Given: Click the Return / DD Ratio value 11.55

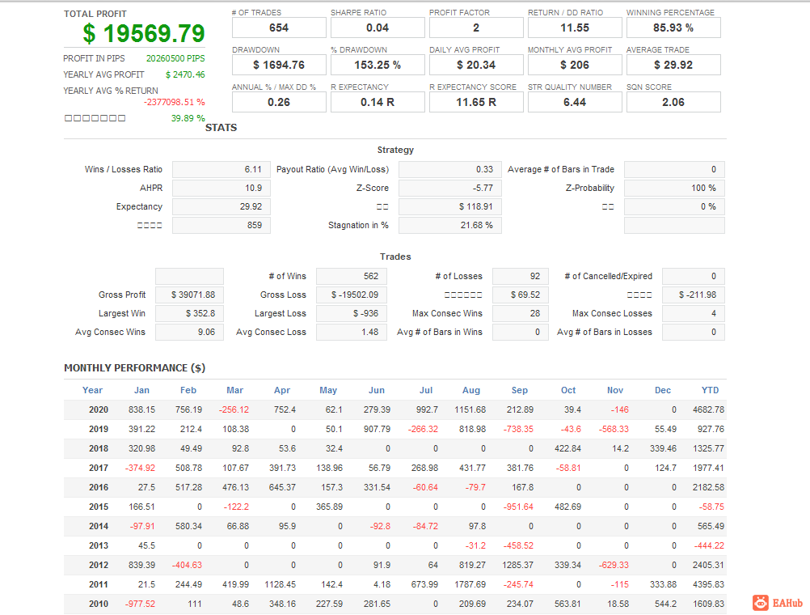Looking at the screenshot, I should coord(575,28).
